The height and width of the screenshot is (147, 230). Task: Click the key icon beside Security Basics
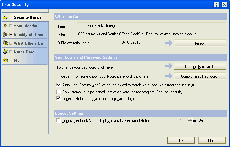click(x=5, y=17)
